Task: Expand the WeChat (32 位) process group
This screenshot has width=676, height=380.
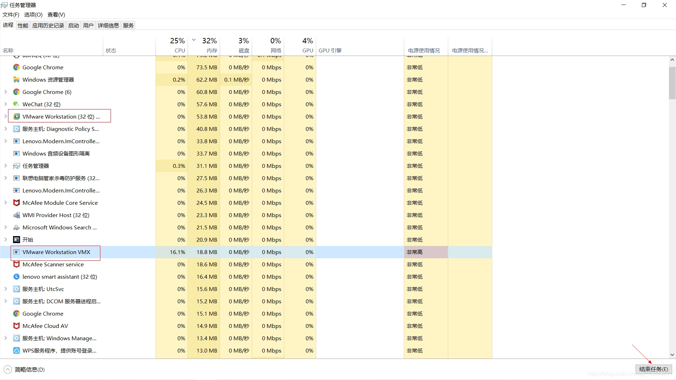Action: coord(6,104)
